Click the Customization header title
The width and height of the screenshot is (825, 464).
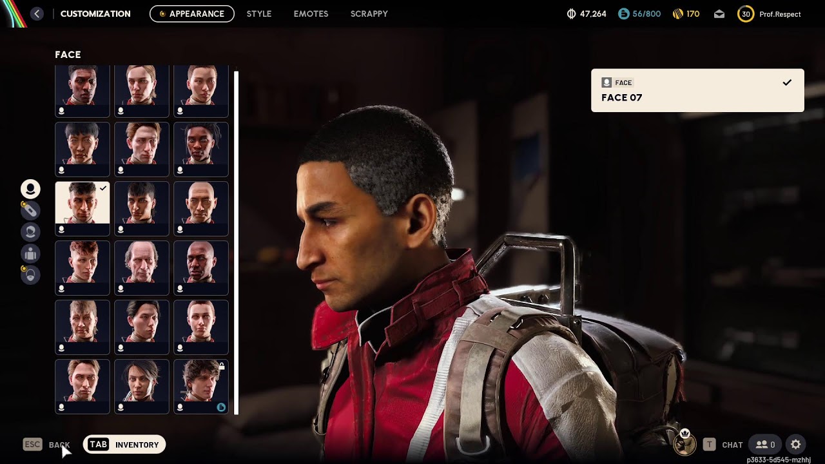(95, 14)
